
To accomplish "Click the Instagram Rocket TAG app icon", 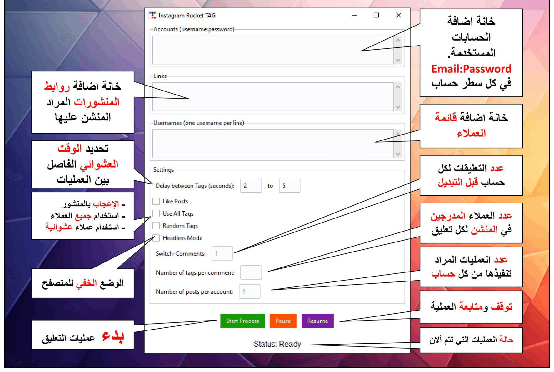I will pyautogui.click(x=152, y=15).
